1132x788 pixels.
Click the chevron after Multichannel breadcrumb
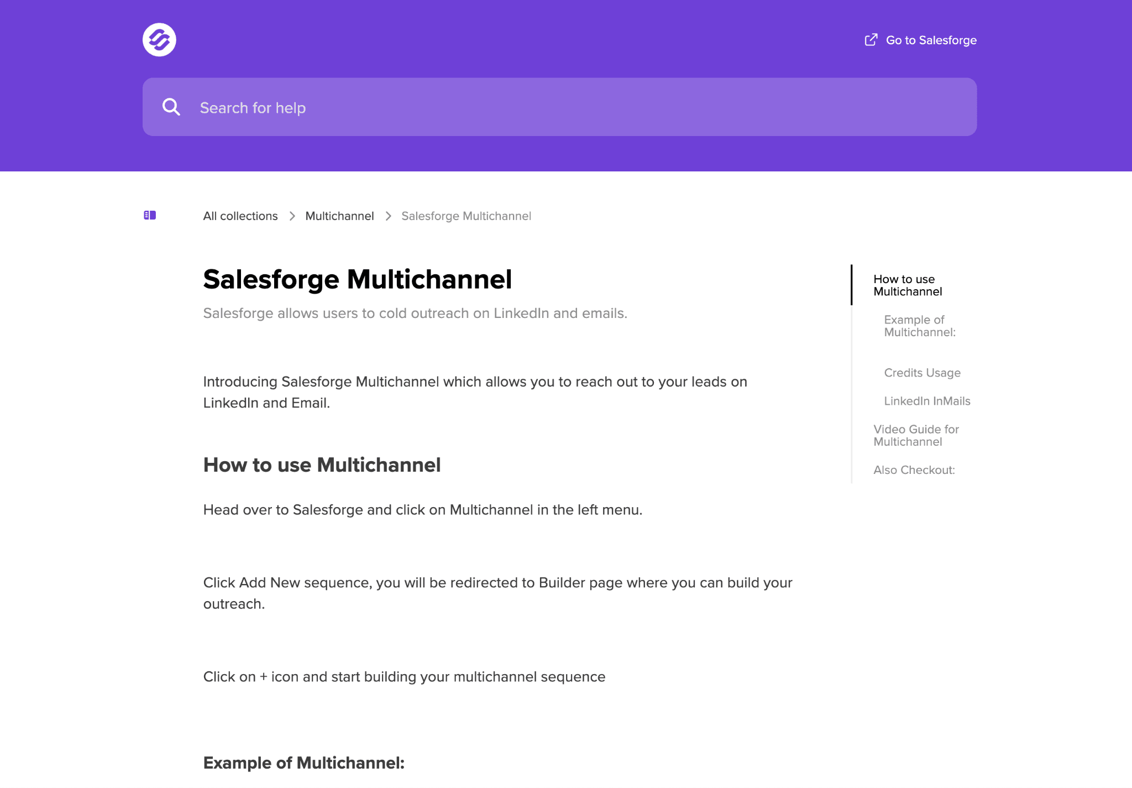click(x=388, y=216)
